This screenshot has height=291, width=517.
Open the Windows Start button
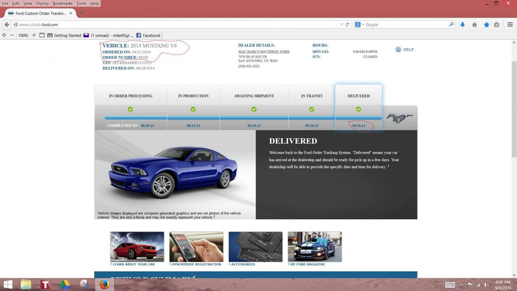pyautogui.click(x=8, y=285)
